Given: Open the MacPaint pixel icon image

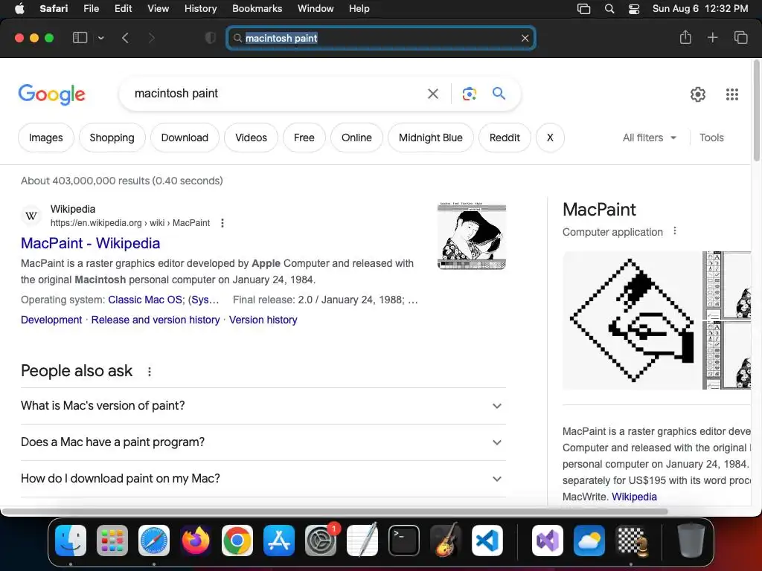Looking at the screenshot, I should tap(632, 320).
